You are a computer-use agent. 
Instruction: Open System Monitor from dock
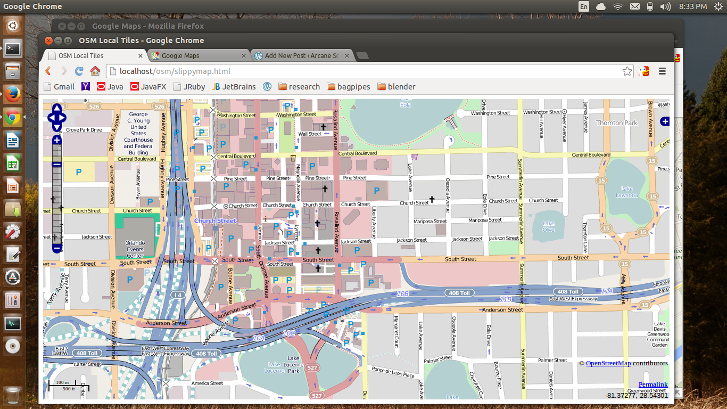[13, 323]
